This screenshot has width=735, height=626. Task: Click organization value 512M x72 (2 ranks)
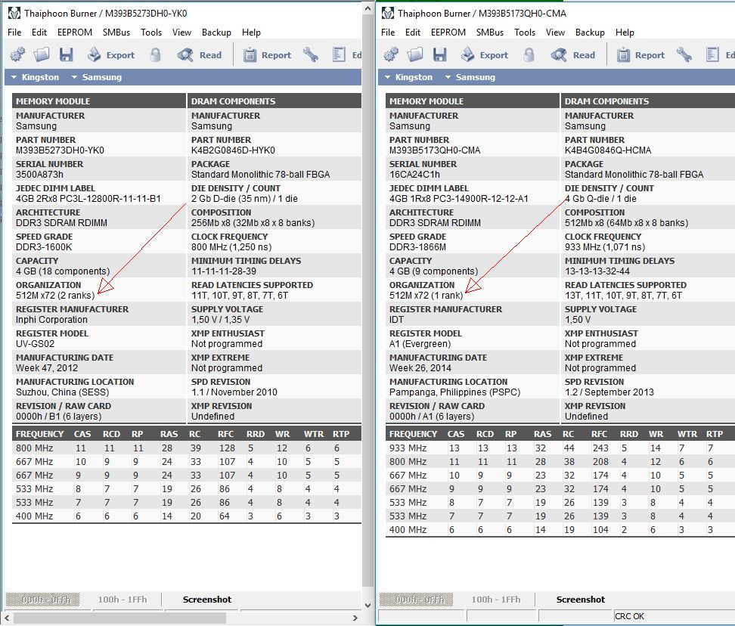(55, 295)
